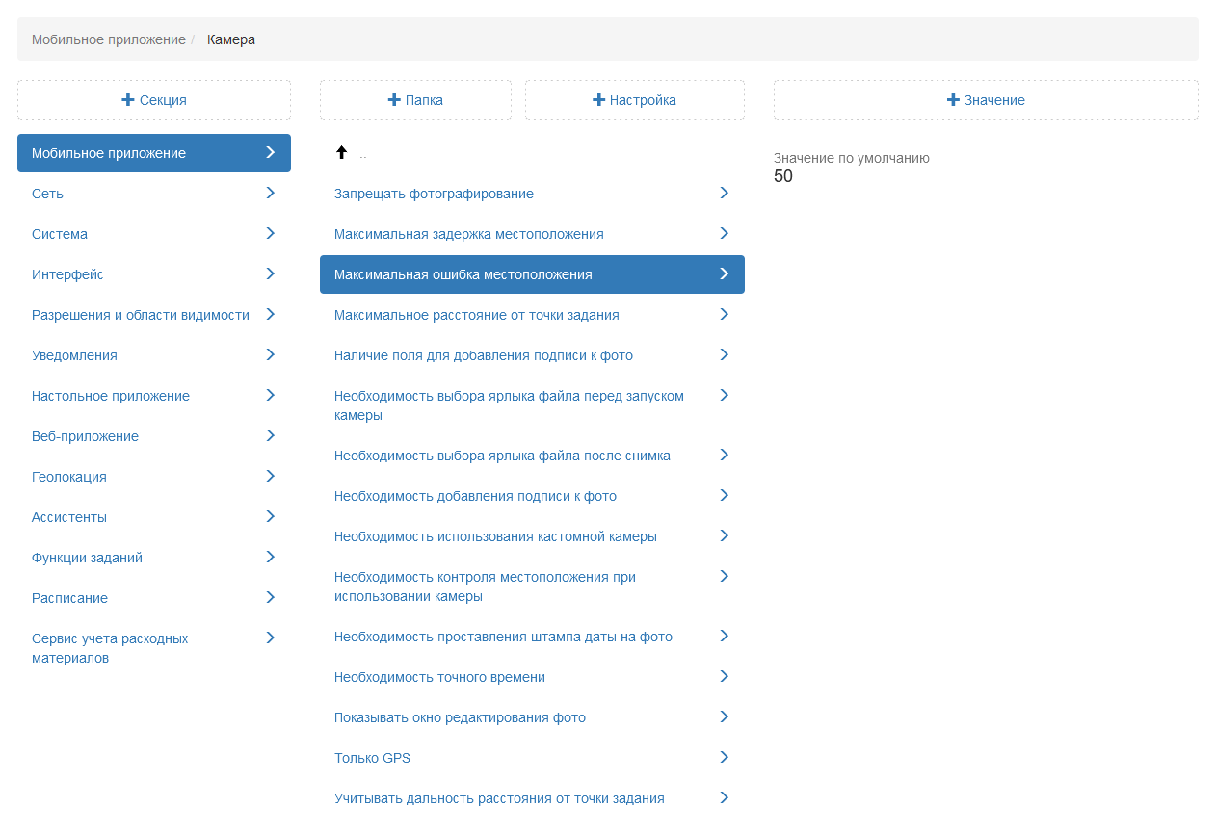The width and height of the screenshot is (1216, 833).
Task: Click the default value 50
Action: tap(783, 176)
